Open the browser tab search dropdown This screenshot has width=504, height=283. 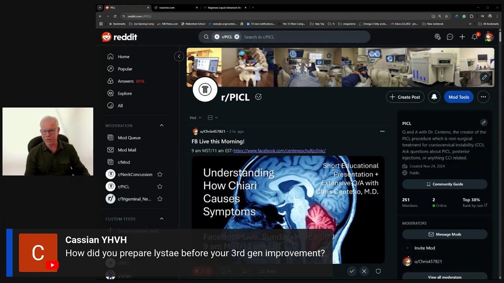[x=100, y=7]
